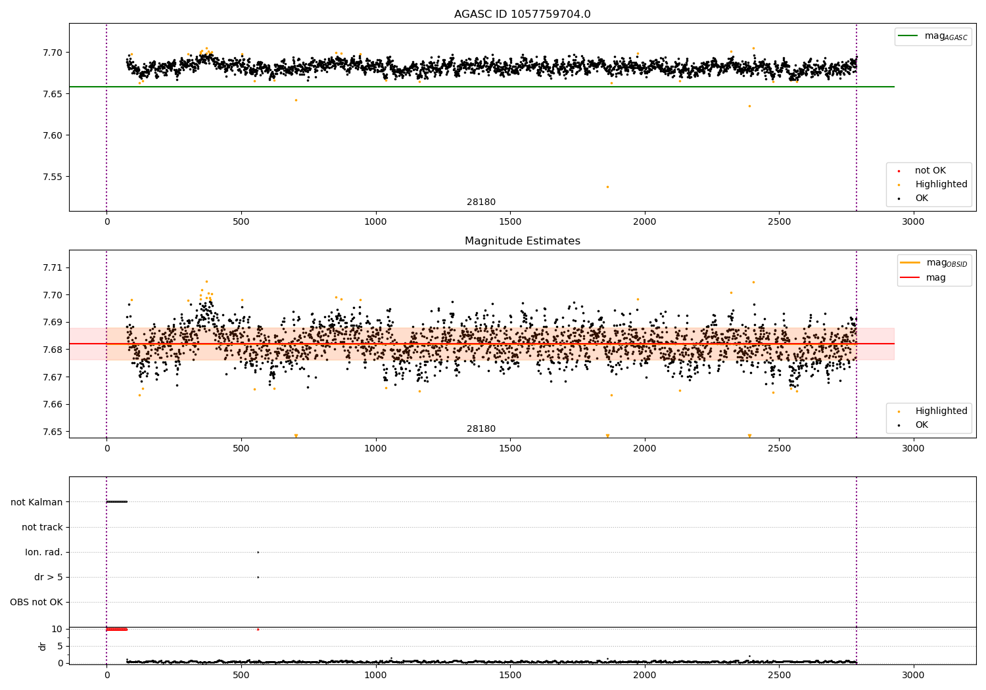This screenshot has width=986, height=690.
Task: Click the 'Magnitude Estimates' subplot title
Action: [522, 241]
